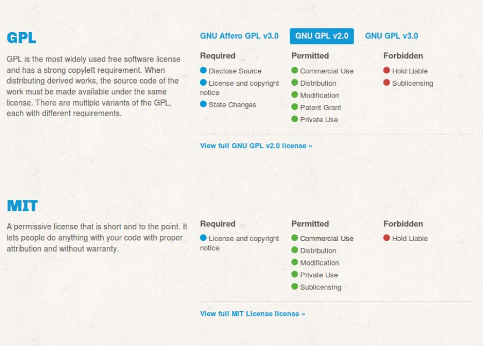Click the blue dot next to State Changes
This screenshot has width=483, height=346.
[203, 104]
